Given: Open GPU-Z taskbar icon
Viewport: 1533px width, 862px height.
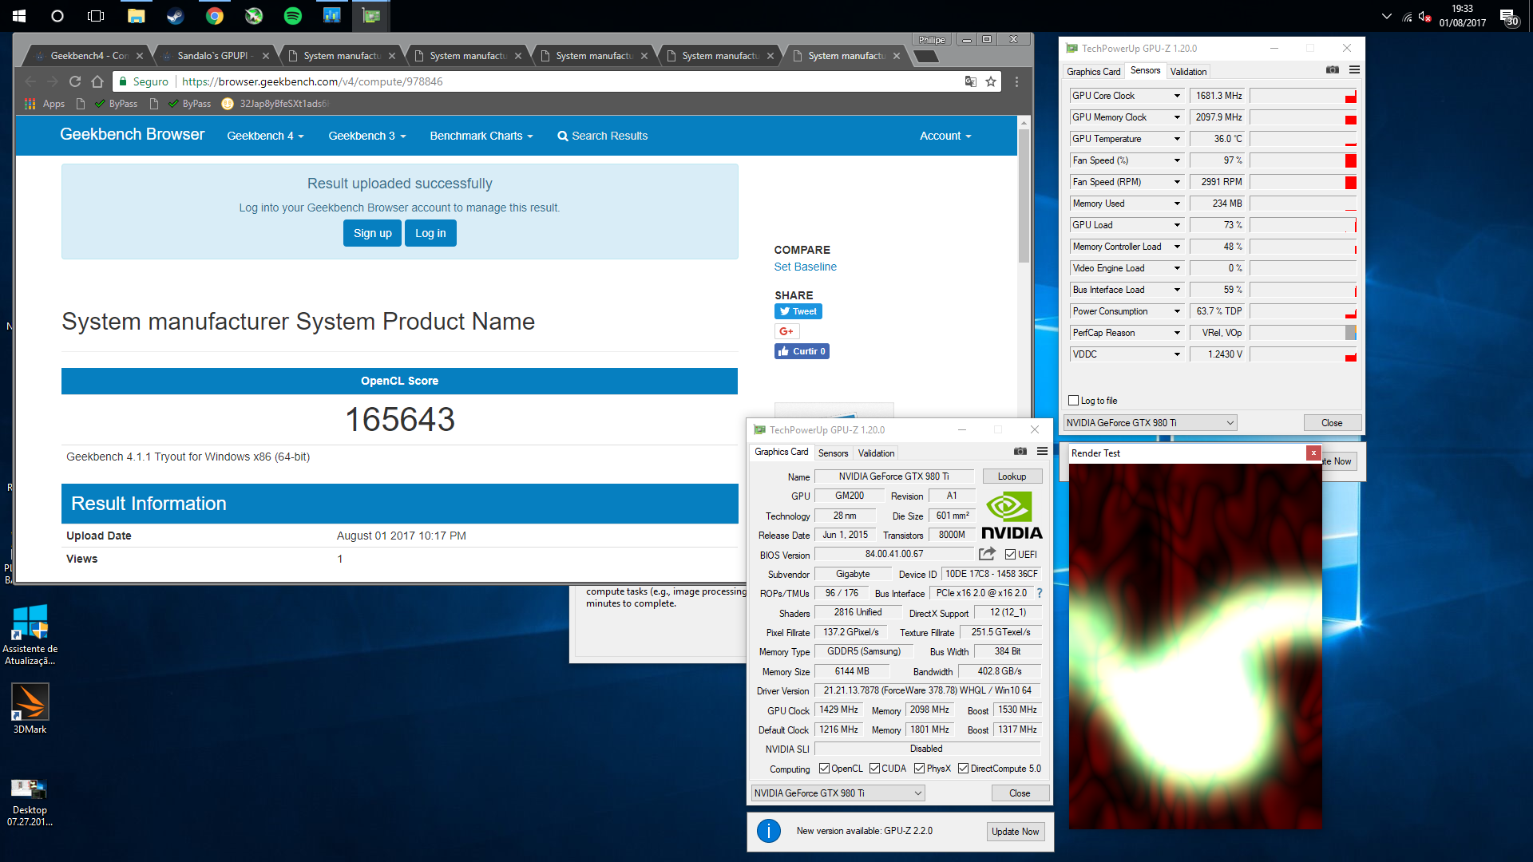Looking at the screenshot, I should pos(371,15).
